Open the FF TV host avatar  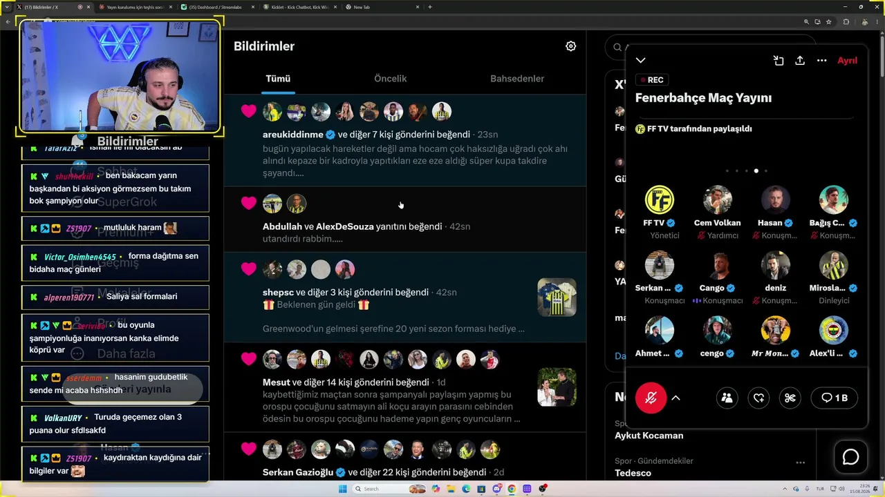coord(659,200)
